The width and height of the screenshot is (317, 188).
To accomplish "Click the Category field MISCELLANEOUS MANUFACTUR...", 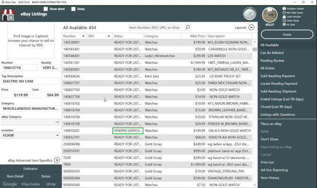I will (31, 108).
